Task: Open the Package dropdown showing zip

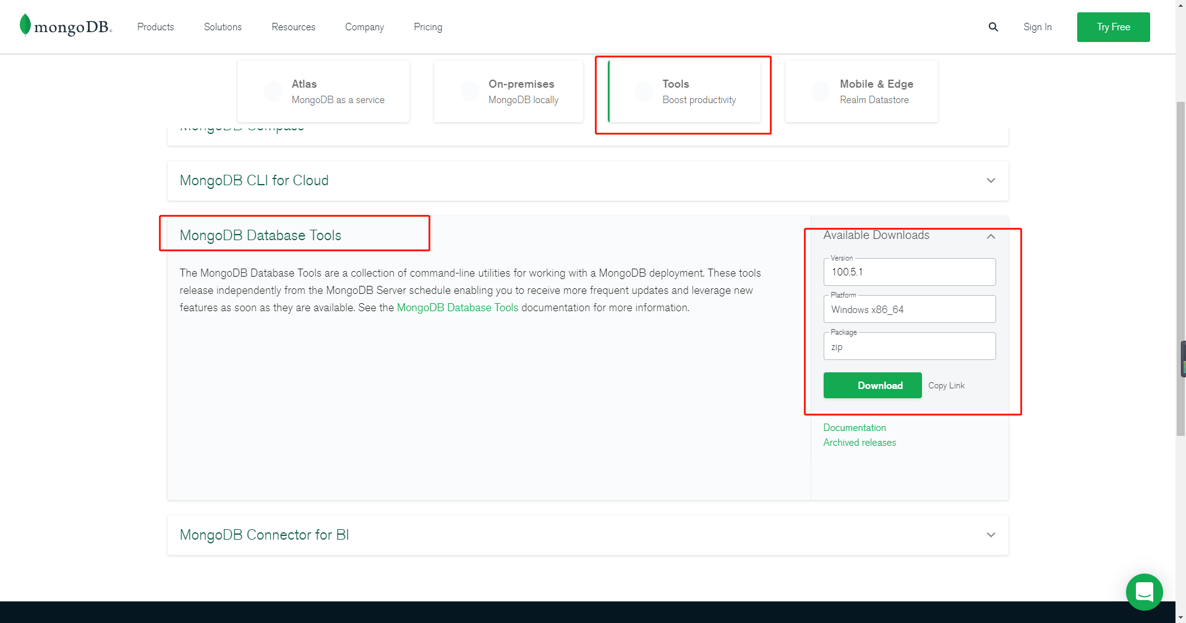Action: [908, 346]
